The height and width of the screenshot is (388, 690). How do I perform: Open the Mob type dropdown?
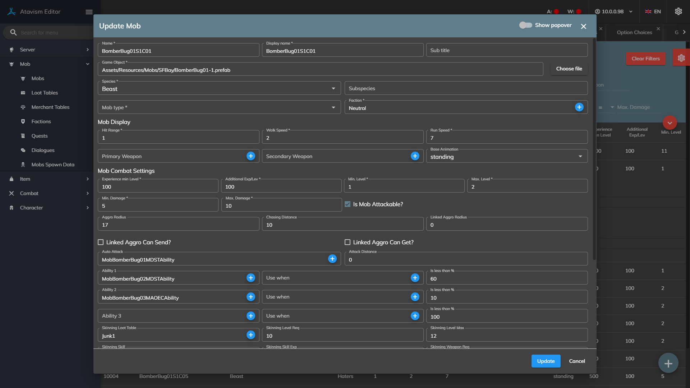point(219,107)
